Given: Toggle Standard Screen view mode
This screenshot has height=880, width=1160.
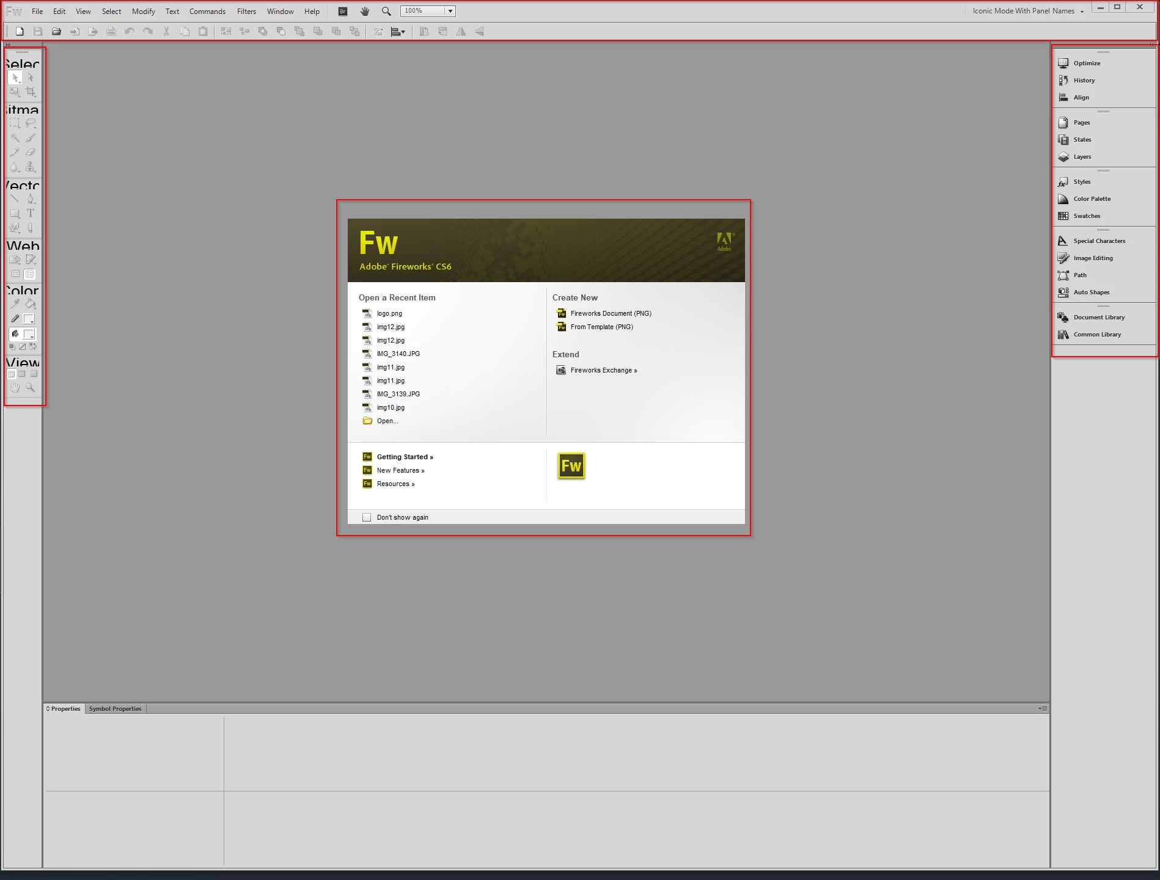Looking at the screenshot, I should pyautogui.click(x=11, y=374).
